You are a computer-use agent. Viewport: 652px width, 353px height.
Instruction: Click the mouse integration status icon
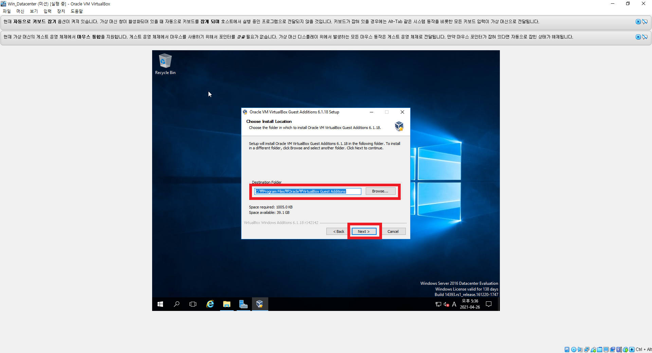(x=626, y=349)
